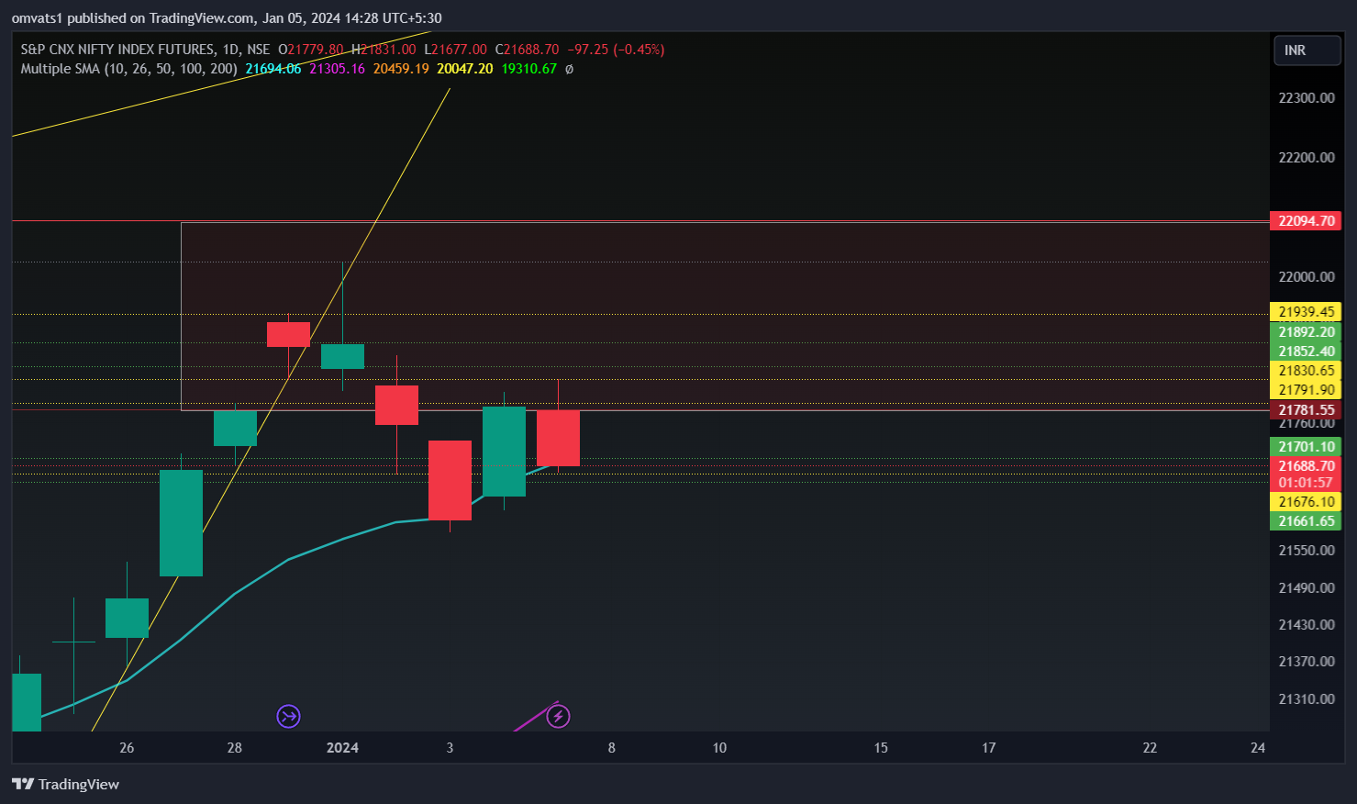Image resolution: width=1357 pixels, height=804 pixels.
Task: Click the 21310.00 price axis value
Action: pos(1307,699)
